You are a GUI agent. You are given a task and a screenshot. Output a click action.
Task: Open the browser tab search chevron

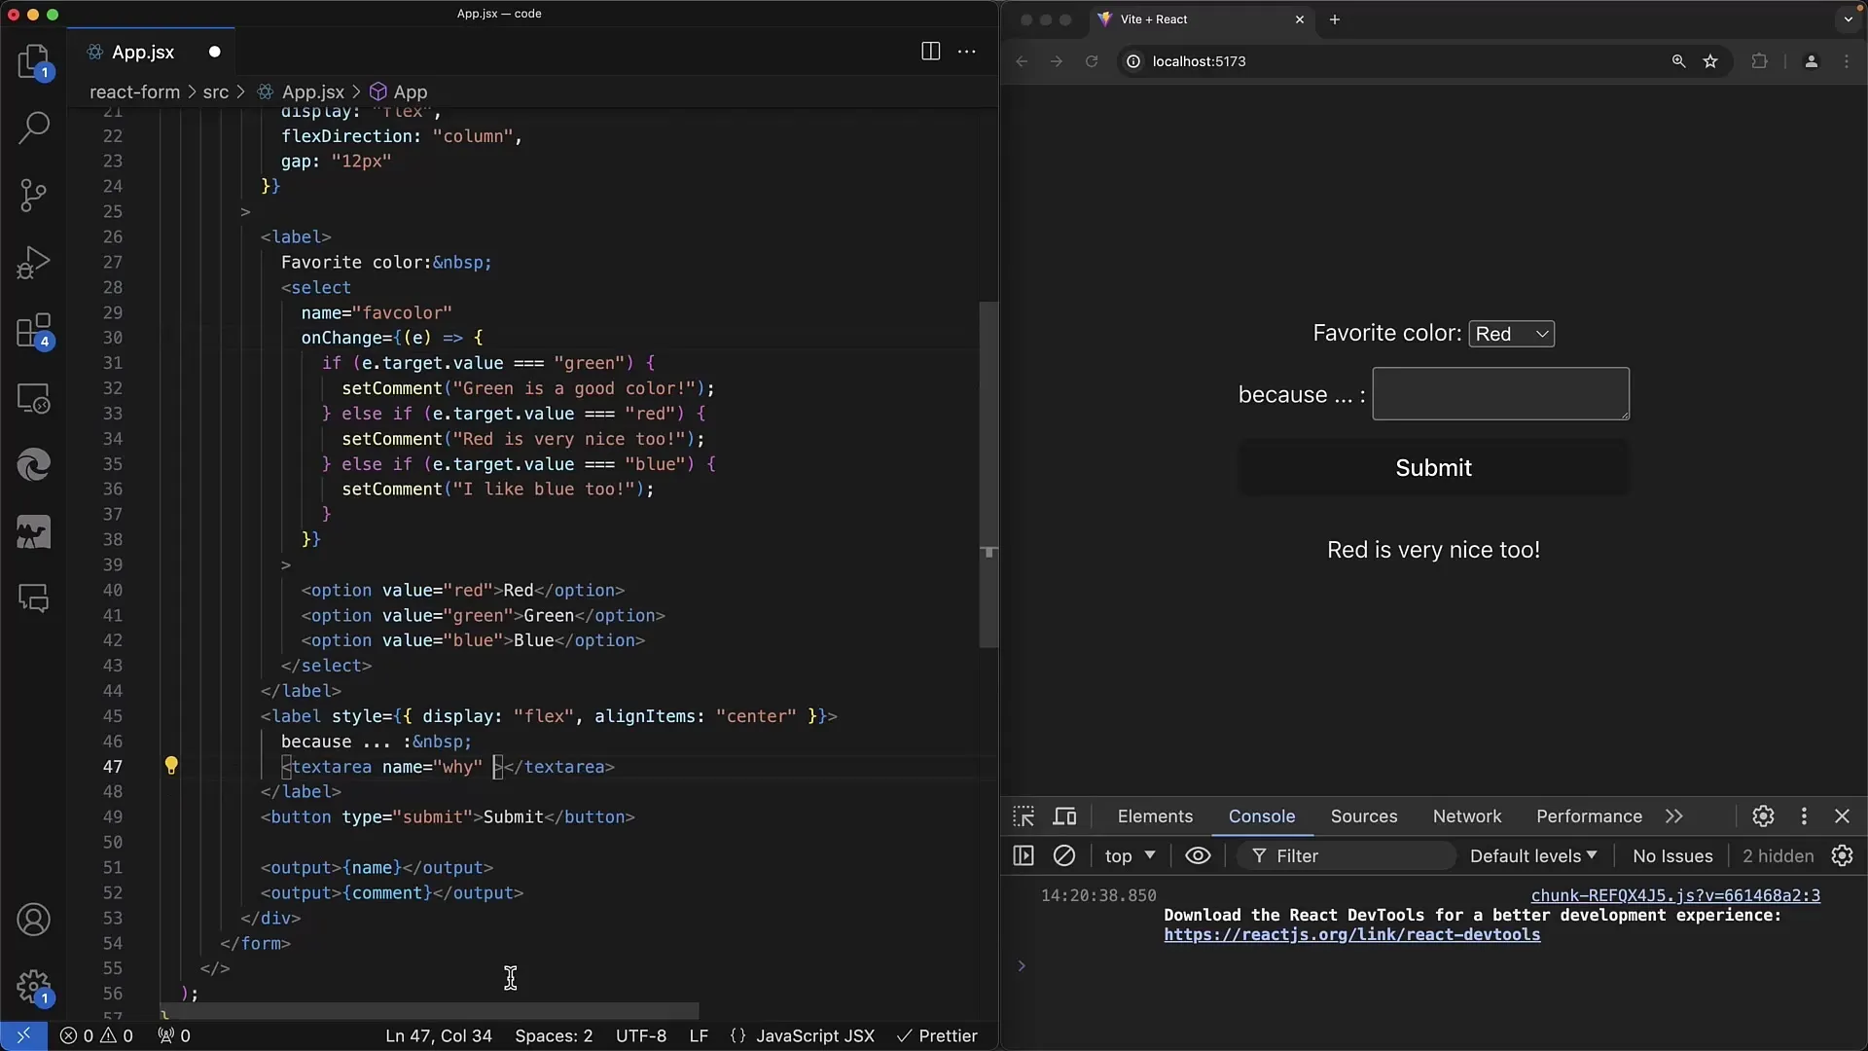(x=1848, y=19)
